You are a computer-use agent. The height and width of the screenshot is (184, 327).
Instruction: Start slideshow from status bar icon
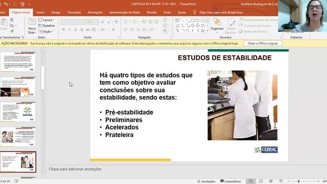281,181
